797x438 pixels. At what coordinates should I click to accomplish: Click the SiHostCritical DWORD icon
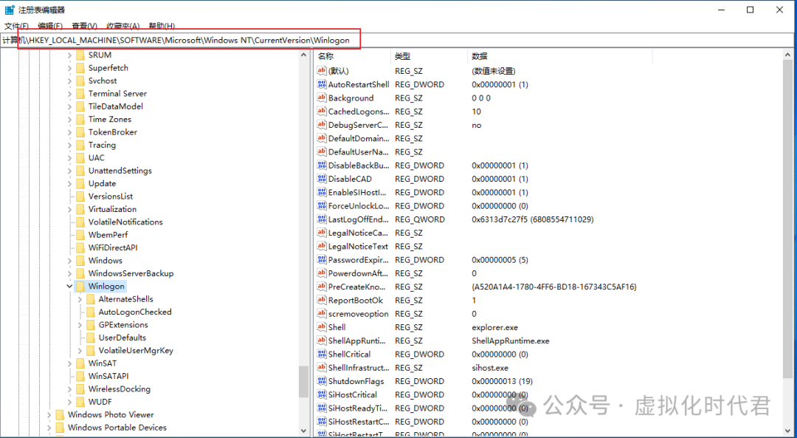(321, 394)
